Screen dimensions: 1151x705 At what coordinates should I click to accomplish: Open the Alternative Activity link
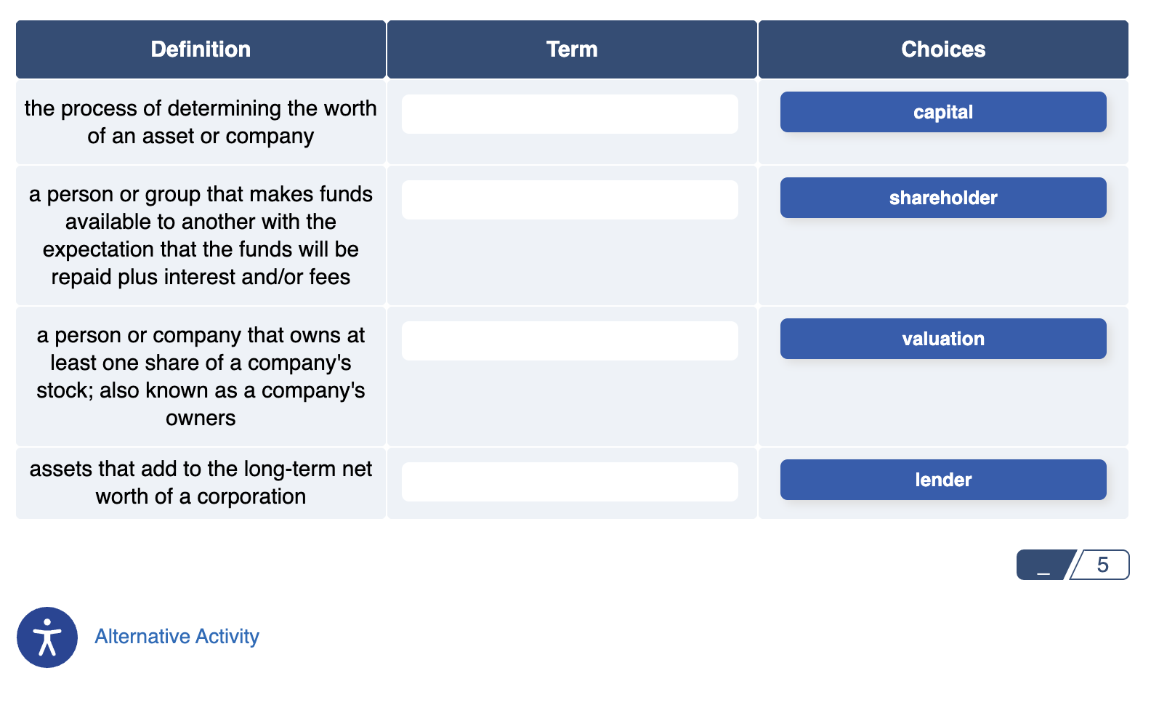pos(177,637)
